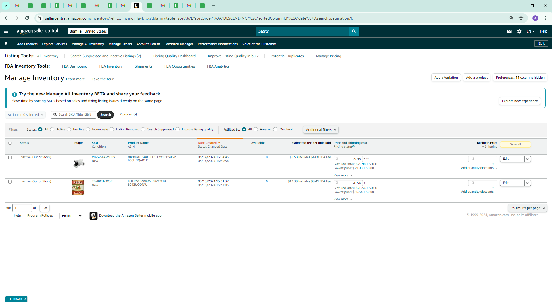Select the active Amazon browser tab
The image size is (552, 302).
pyautogui.click(x=136, y=6)
